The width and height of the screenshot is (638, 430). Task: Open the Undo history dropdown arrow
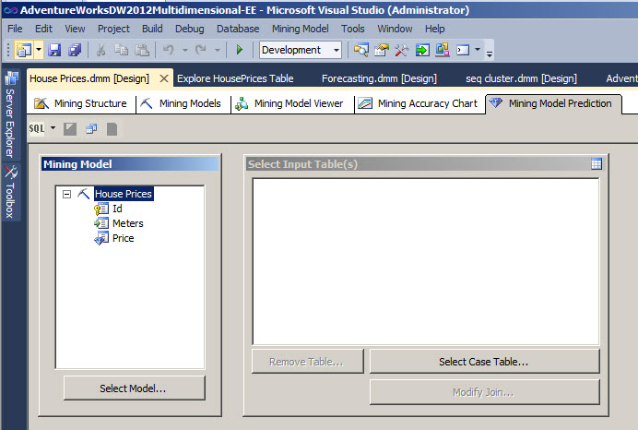[184, 50]
